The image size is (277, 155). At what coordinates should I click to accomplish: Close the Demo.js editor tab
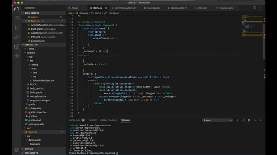click(106, 8)
